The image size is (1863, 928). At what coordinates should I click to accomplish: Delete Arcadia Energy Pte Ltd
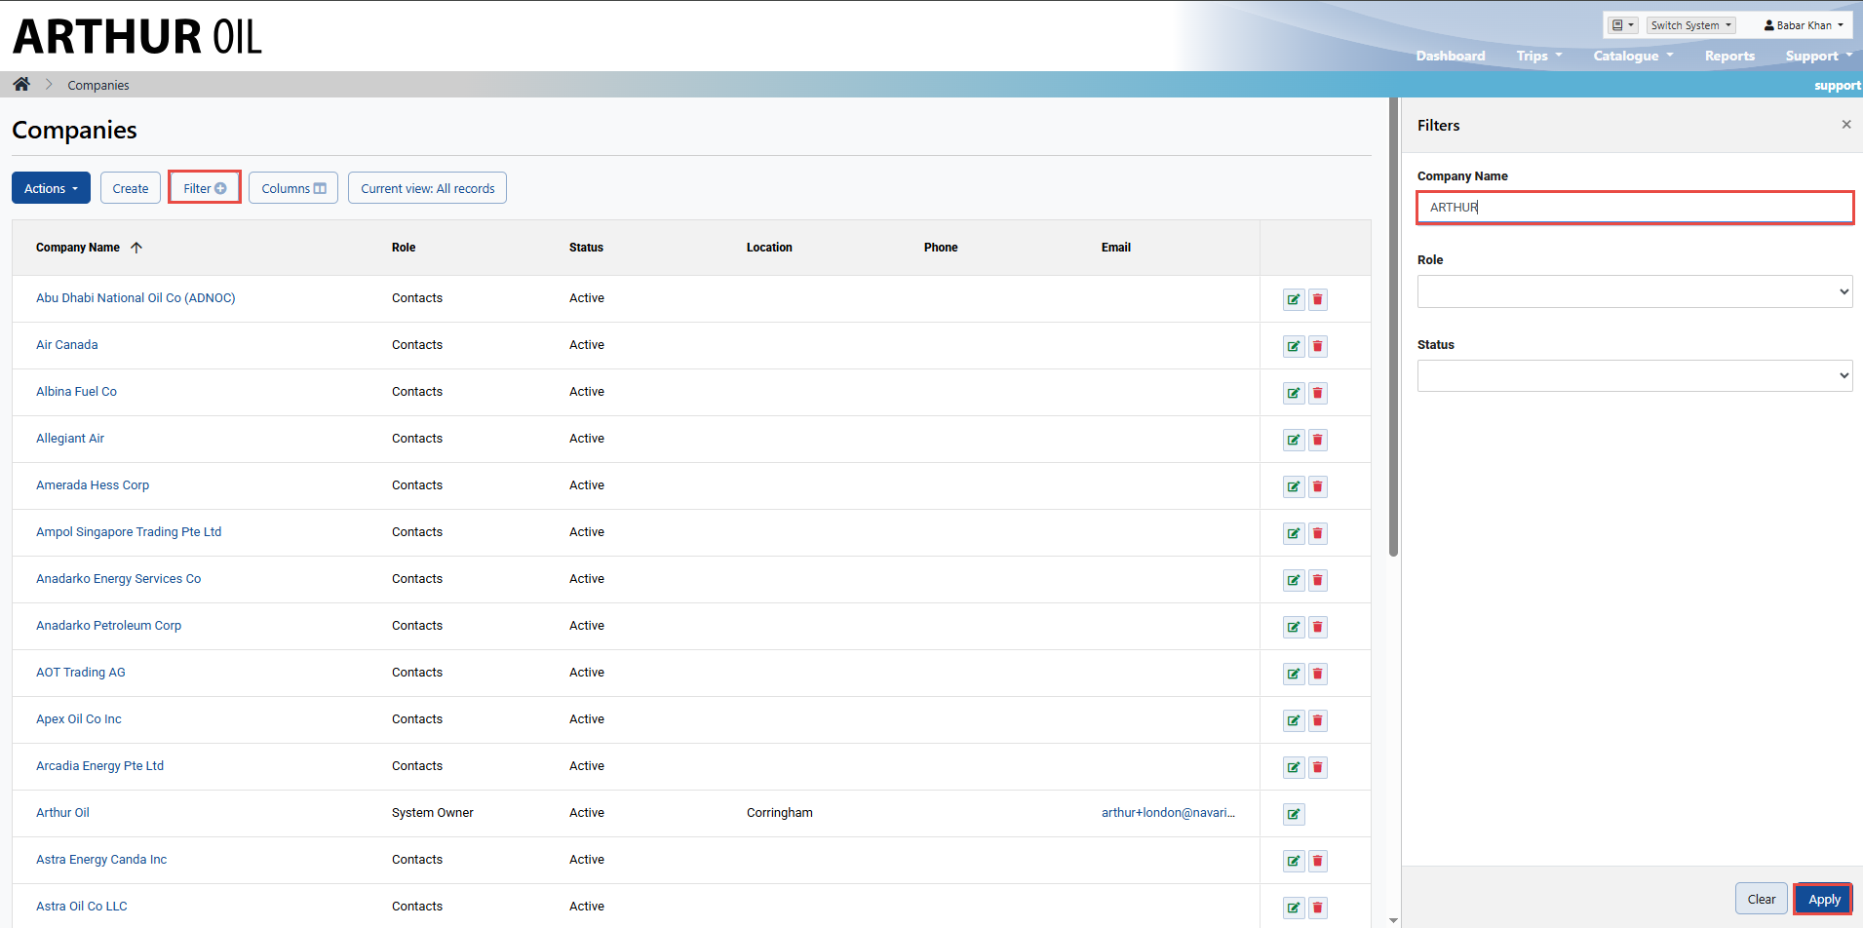(x=1318, y=767)
